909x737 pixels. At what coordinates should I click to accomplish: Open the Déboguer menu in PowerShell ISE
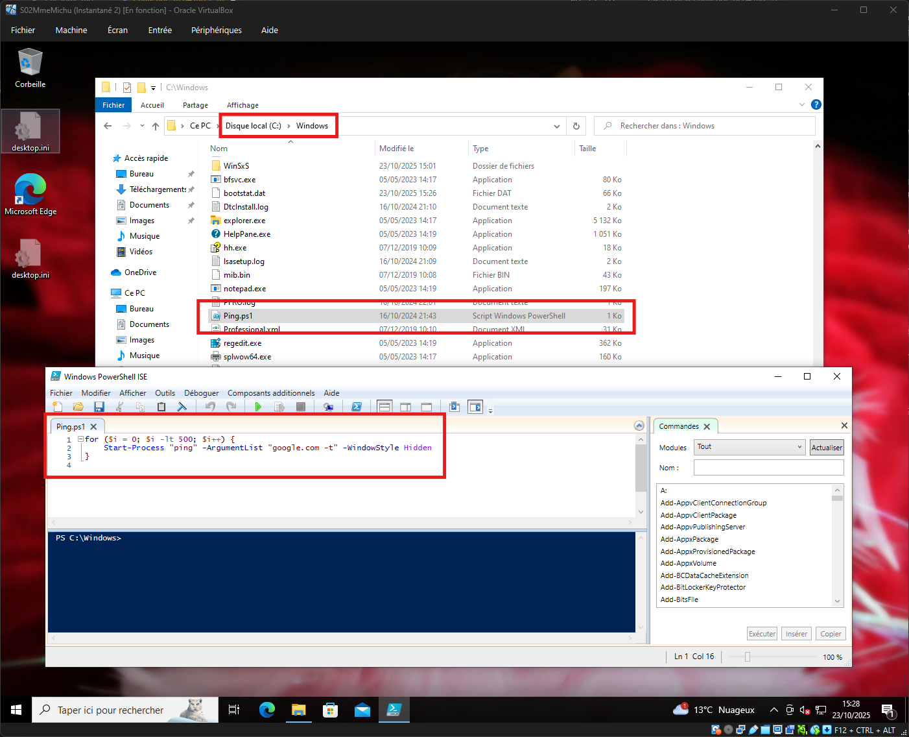201,393
